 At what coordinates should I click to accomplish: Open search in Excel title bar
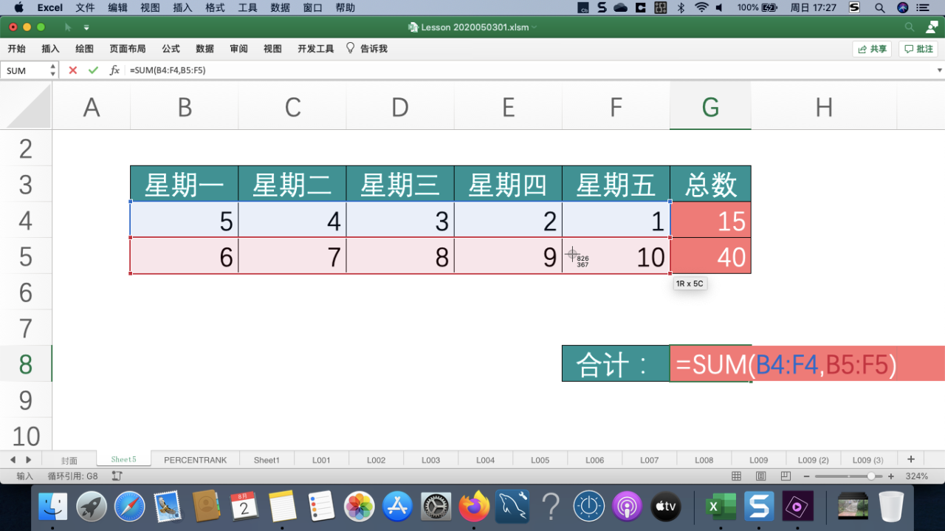pos(910,27)
